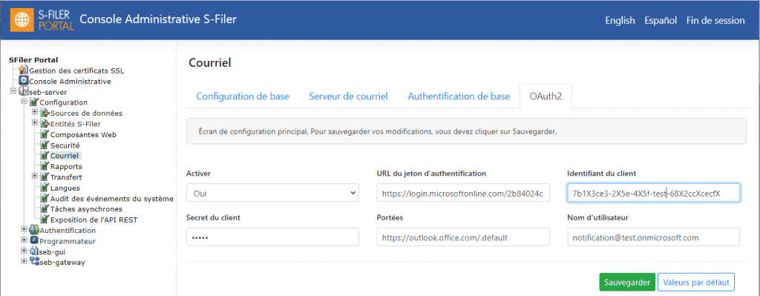The image size is (760, 296).
Task: Click the Rapports tree icon
Action: 45,166
